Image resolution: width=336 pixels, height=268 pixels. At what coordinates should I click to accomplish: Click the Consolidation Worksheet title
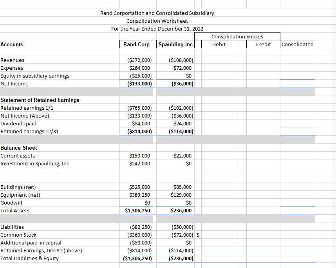click(157, 21)
